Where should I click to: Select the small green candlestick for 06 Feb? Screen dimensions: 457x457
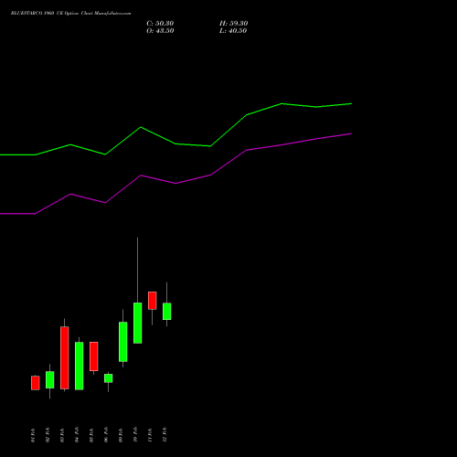tap(109, 378)
